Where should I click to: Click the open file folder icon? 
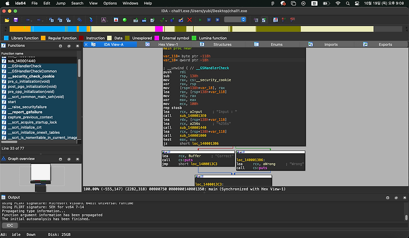coord(7,20)
